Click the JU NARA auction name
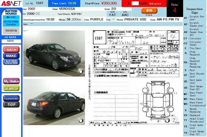207x137 pixels. [10, 37]
